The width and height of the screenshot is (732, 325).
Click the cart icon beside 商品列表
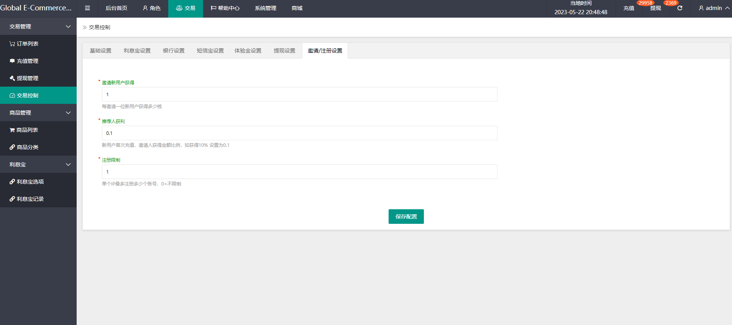12,130
